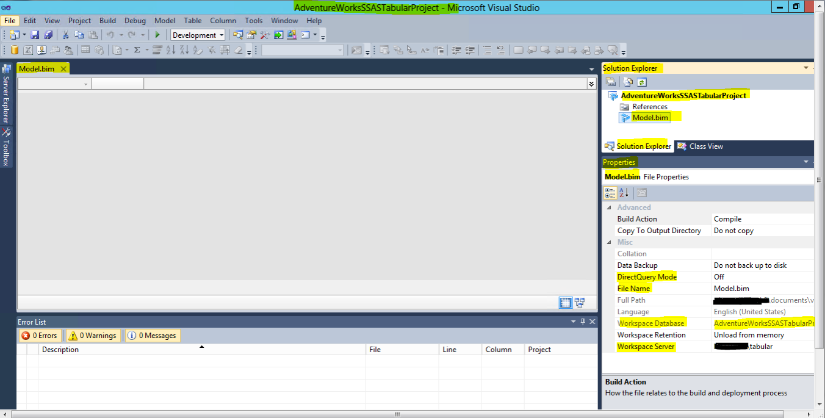
Task: Select the Solution Explorer bottom tab
Action: click(638, 146)
